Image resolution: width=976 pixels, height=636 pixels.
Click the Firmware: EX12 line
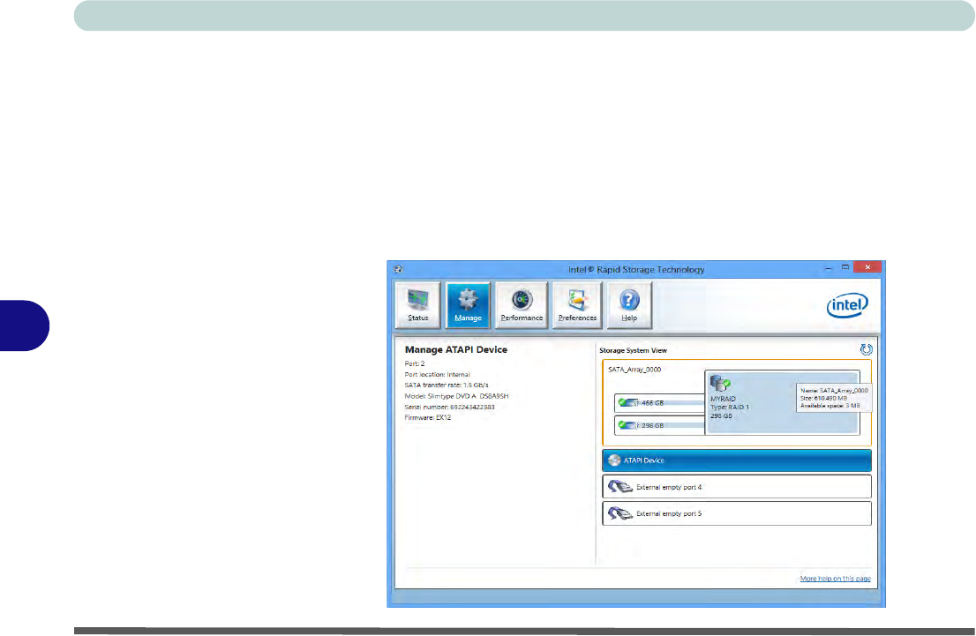(428, 417)
